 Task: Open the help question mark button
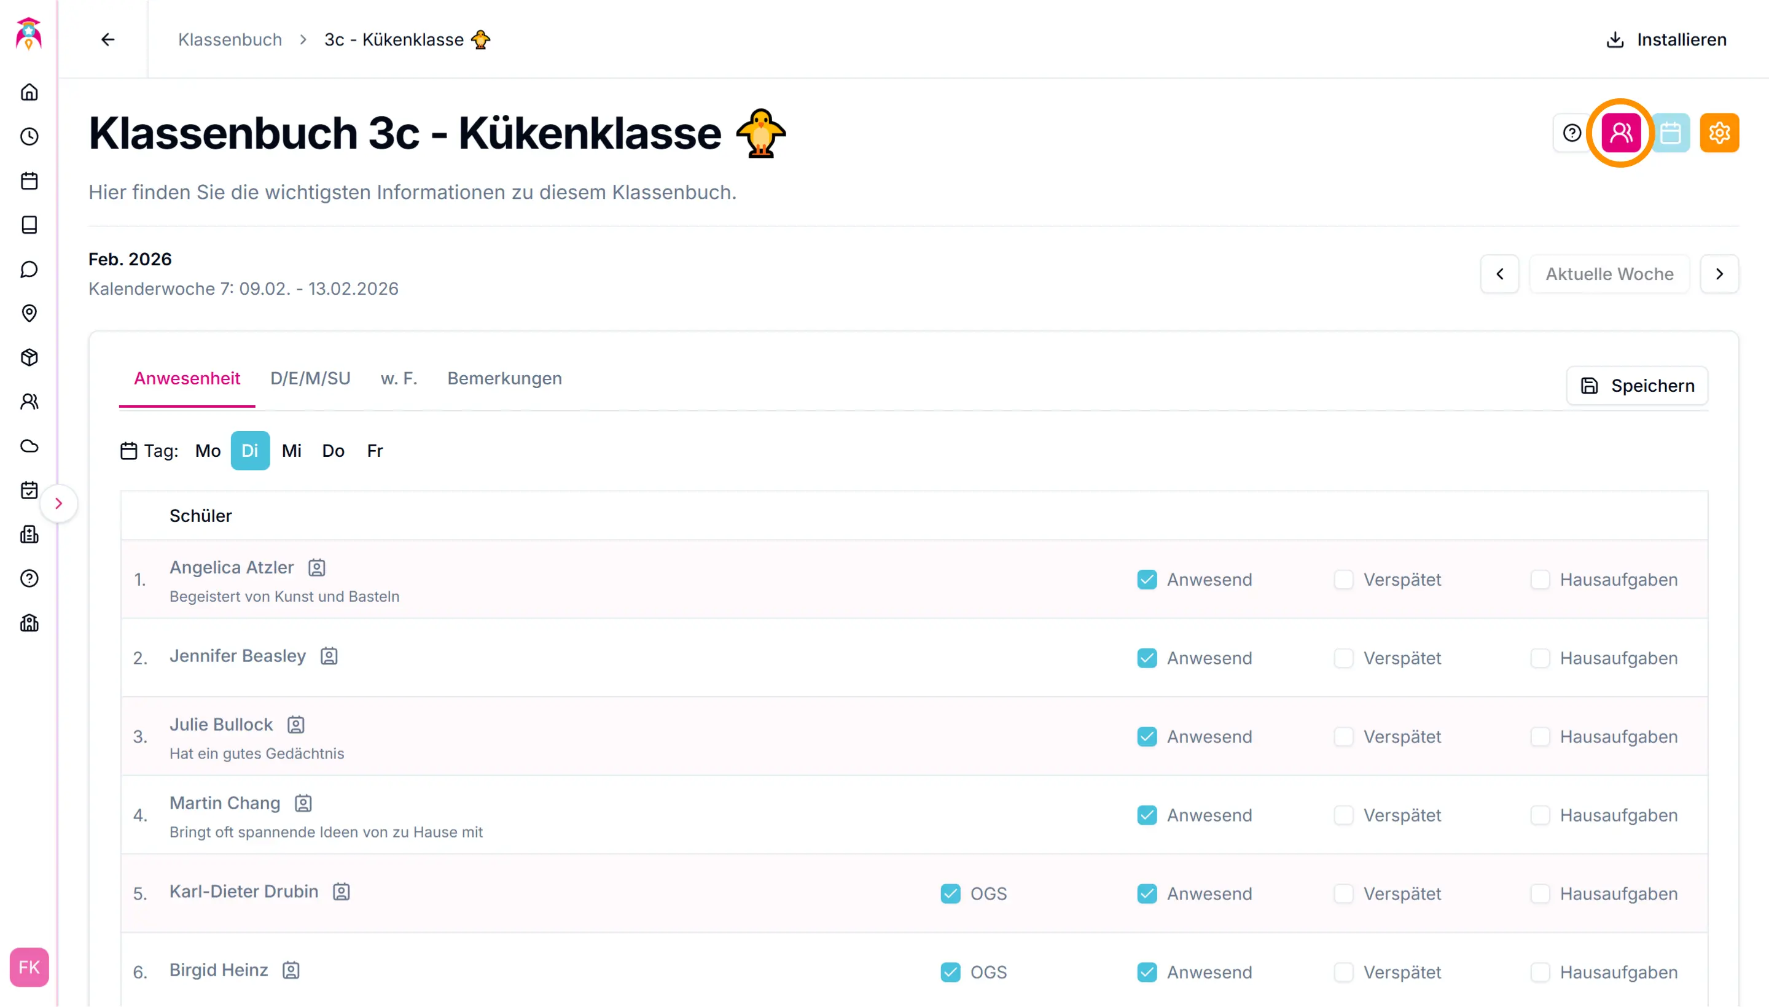(x=1572, y=133)
